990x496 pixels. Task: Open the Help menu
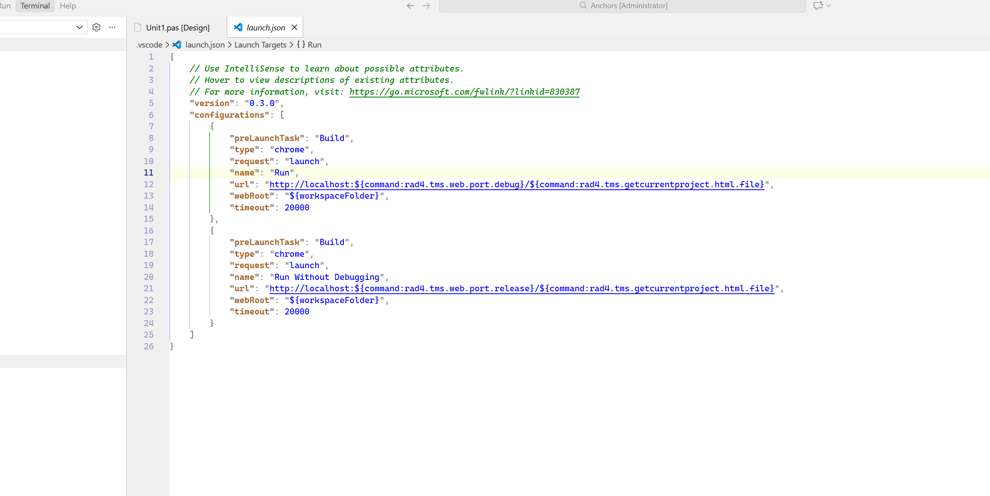[x=67, y=6]
